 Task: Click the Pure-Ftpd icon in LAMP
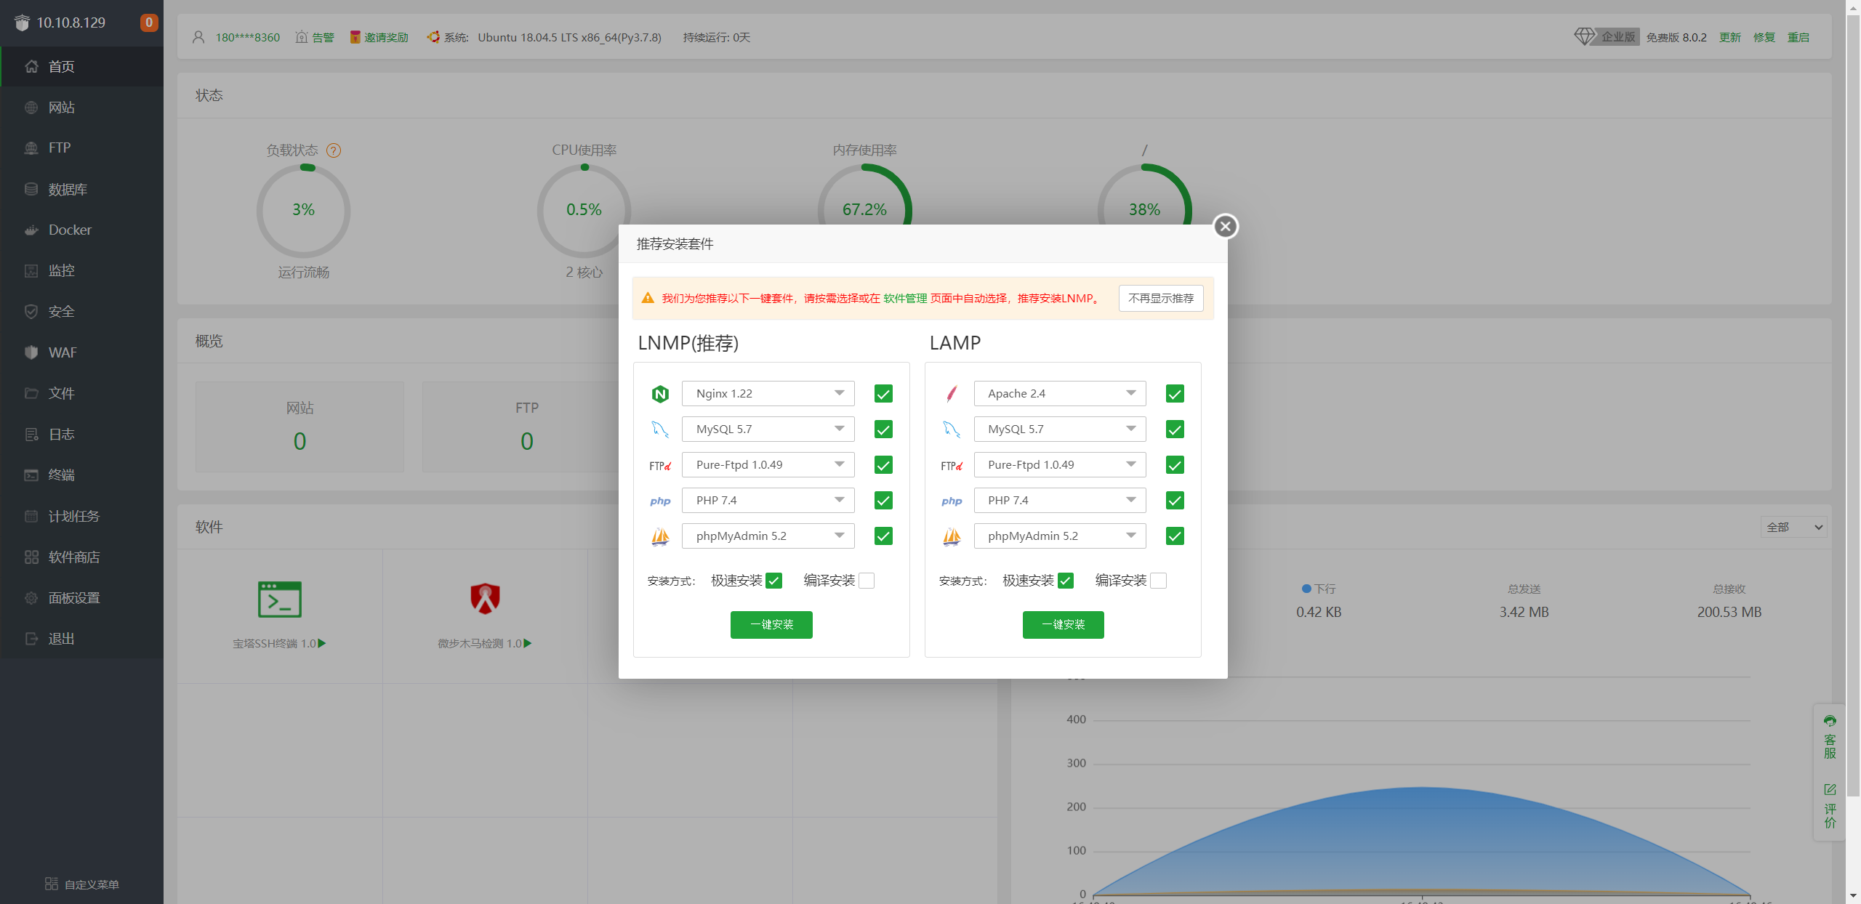(952, 466)
